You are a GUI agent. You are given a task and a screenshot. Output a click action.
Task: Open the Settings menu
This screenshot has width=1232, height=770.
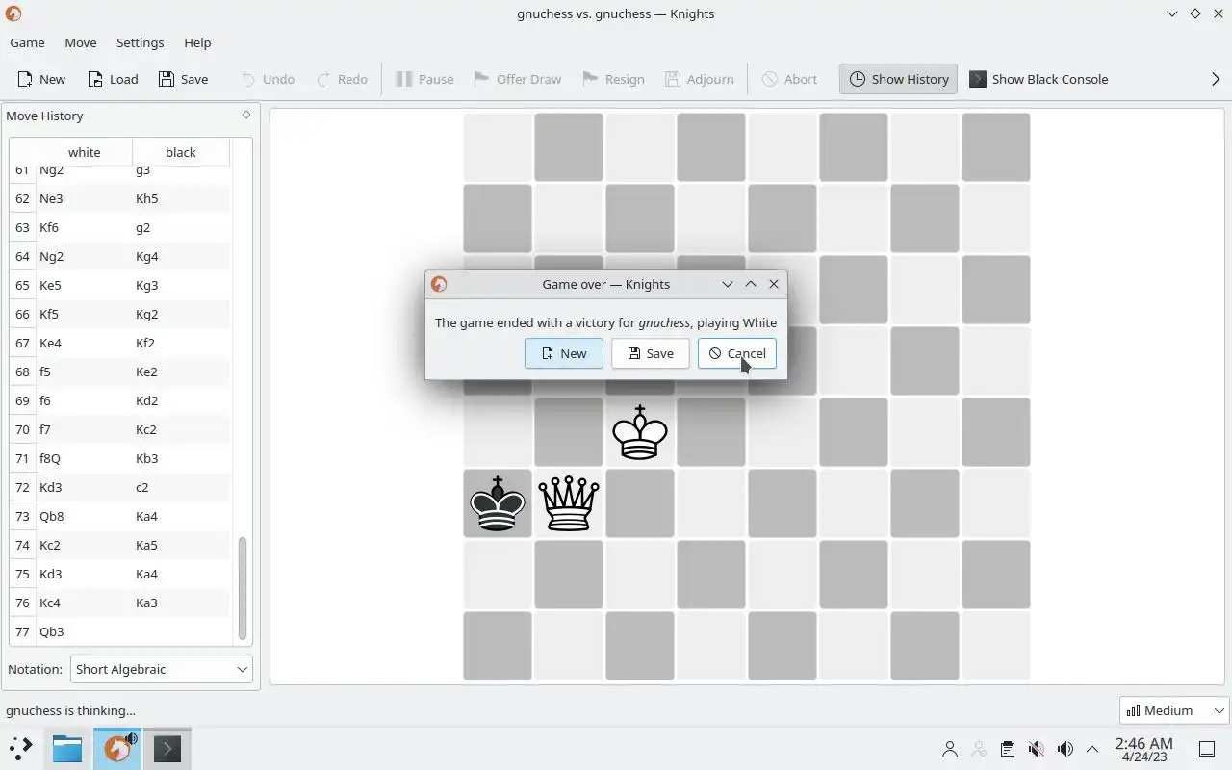click(x=140, y=42)
